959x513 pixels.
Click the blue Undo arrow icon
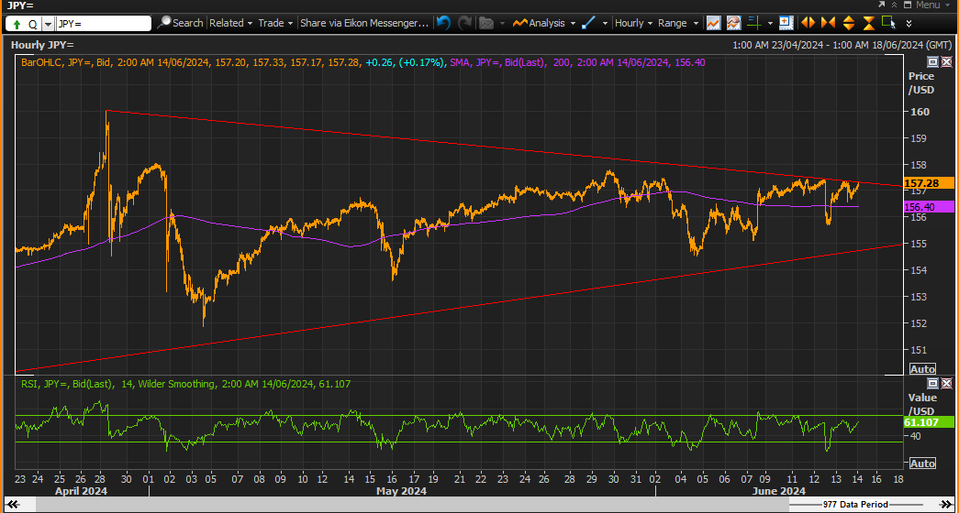443,23
